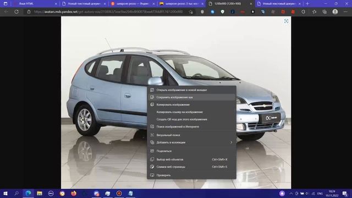Screen dimensions: 352x198
Task: View site information via lock icon
Action: (x=29, y=12)
